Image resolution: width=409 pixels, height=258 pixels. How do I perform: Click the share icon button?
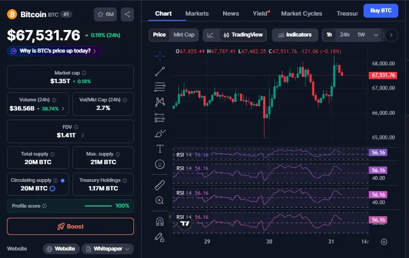(x=127, y=14)
